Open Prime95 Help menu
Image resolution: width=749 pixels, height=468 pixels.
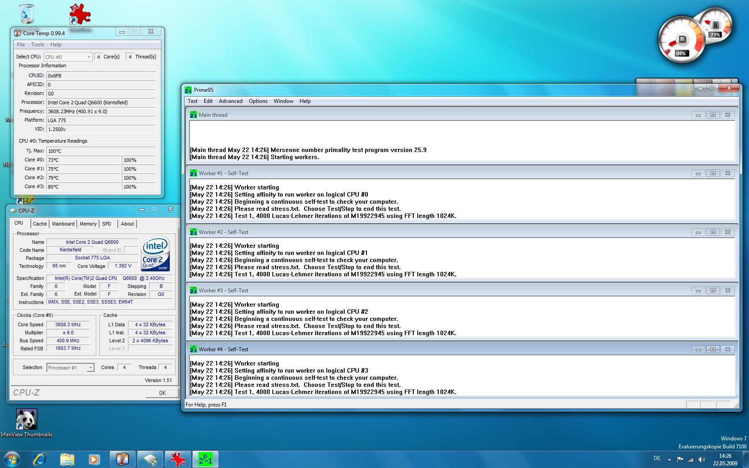point(305,101)
